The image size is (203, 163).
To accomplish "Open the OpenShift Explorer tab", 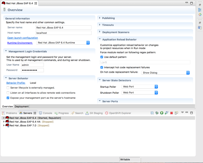I will [x=118, y=113].
